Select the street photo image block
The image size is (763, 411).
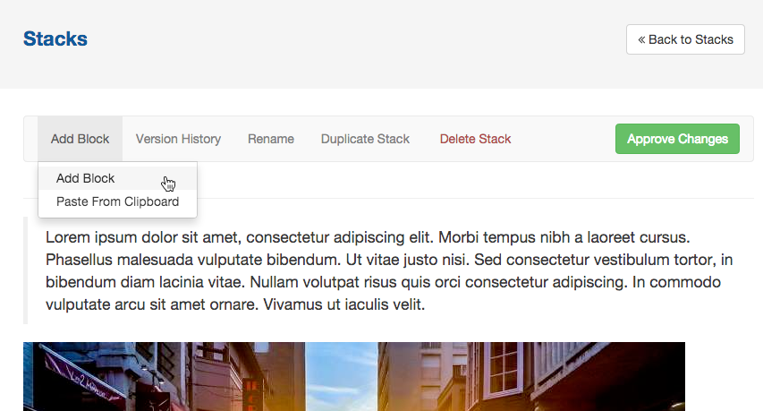[x=354, y=376]
